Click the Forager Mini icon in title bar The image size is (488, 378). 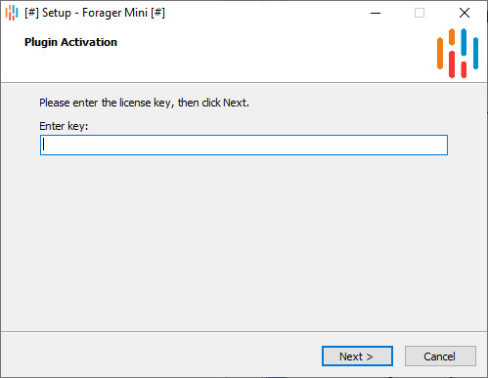tap(12, 13)
